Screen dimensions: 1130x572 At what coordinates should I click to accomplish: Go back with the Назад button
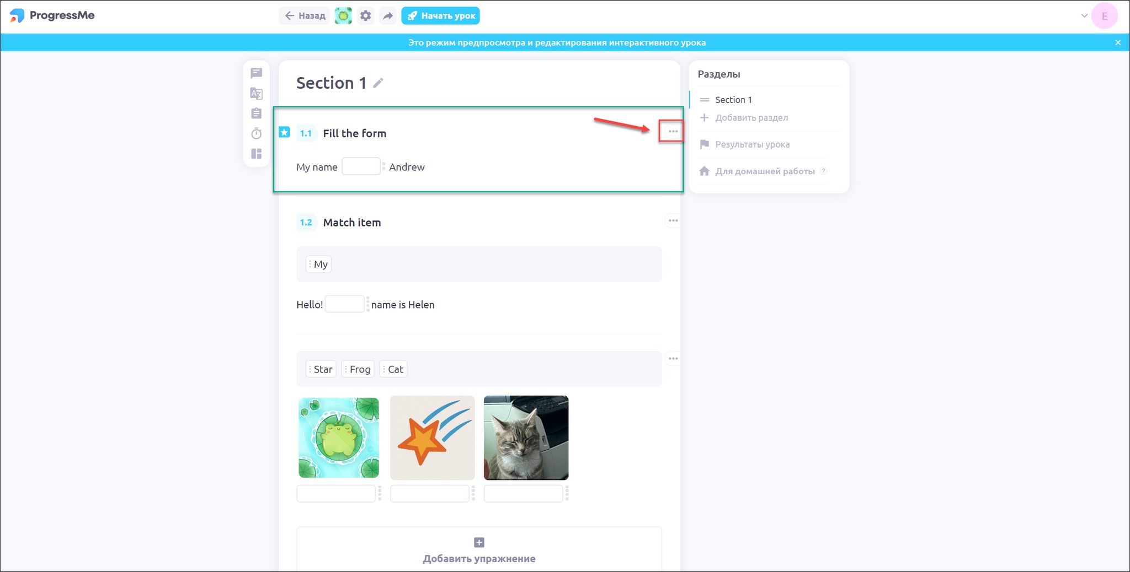coord(305,16)
